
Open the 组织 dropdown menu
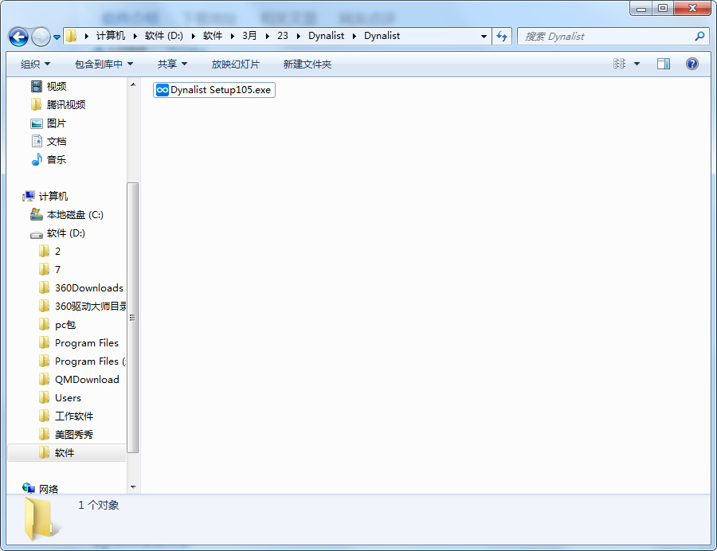point(35,64)
